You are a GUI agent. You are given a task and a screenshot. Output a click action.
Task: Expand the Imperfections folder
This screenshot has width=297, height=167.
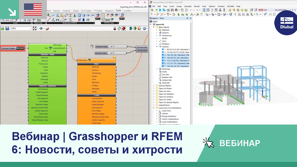(154, 105)
